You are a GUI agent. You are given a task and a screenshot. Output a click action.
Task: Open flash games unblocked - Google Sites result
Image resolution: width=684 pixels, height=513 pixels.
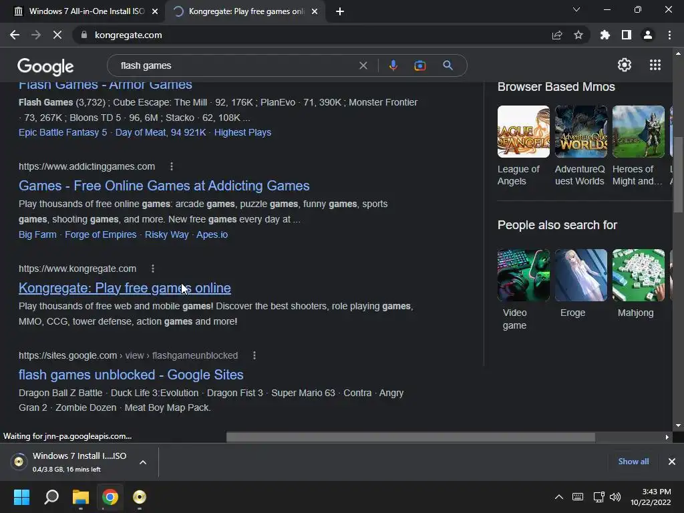[x=131, y=375]
